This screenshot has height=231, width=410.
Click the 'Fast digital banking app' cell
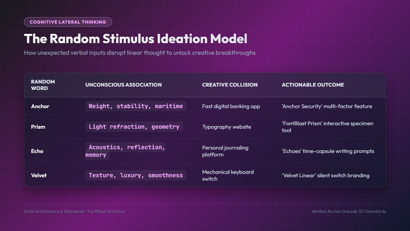click(x=231, y=106)
